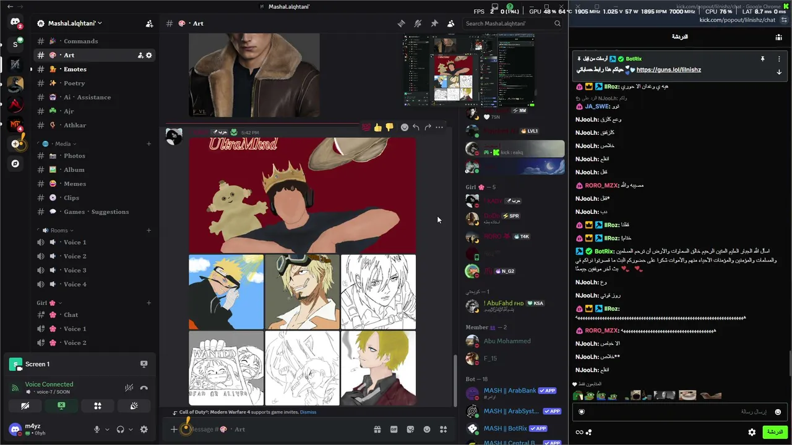Send a gift using the gift icon
Screen dimensions: 792x445
pyautogui.click(x=377, y=430)
